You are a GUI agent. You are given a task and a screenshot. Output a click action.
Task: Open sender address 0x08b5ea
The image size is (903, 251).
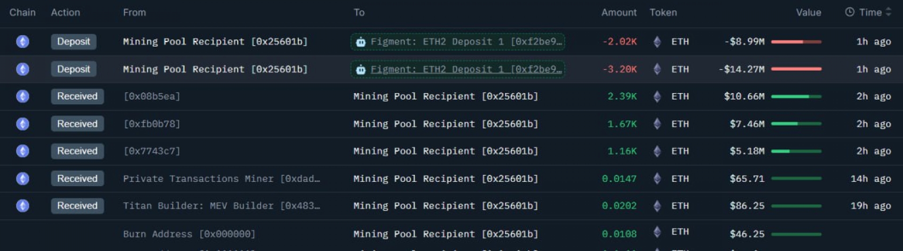(x=151, y=96)
